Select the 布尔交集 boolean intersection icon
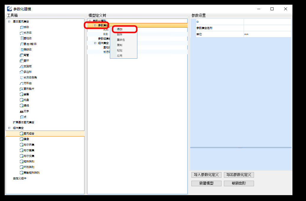The image size is (306, 201). [22, 156]
